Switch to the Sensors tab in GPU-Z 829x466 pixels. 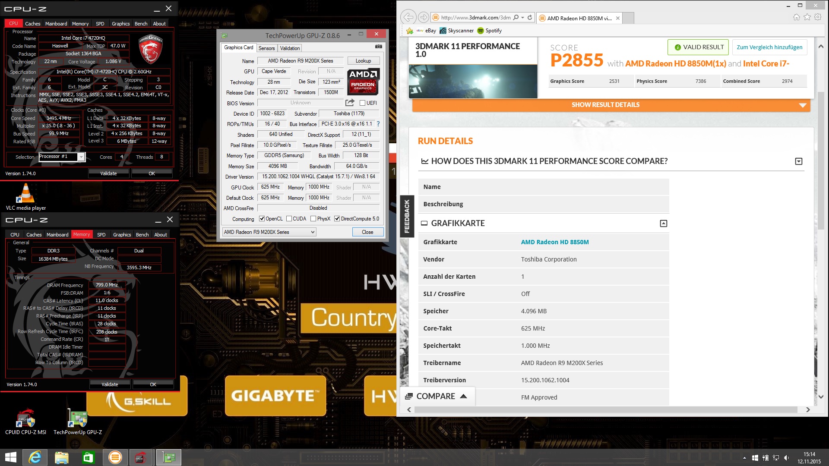(x=266, y=48)
